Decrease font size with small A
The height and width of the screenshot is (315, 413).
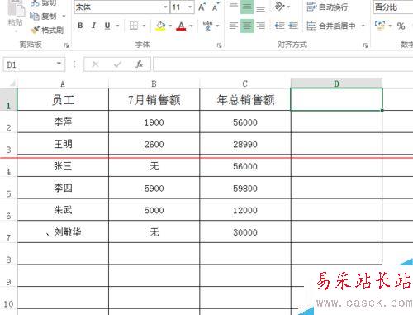[x=216, y=7]
